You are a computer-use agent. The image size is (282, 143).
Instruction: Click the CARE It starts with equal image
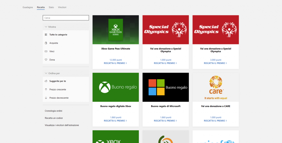tap(216, 87)
